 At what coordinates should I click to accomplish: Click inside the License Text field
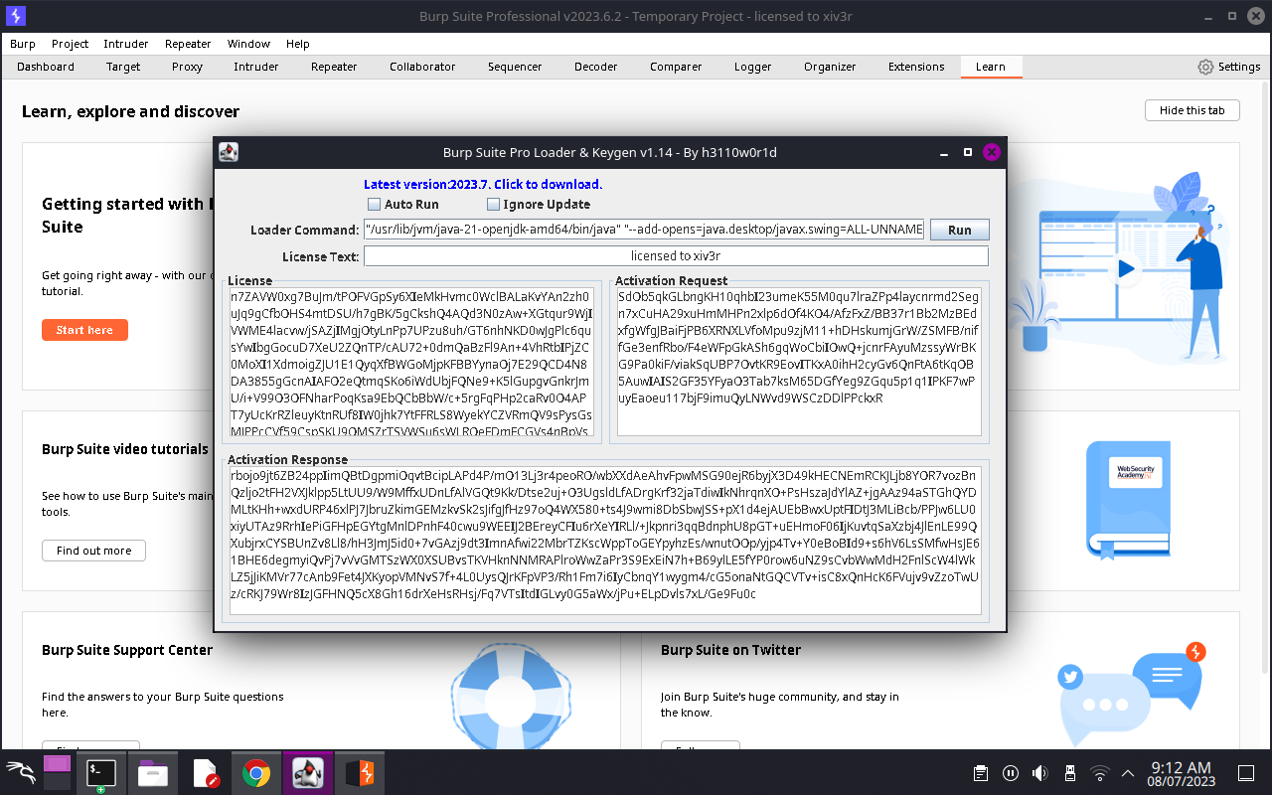tap(677, 255)
